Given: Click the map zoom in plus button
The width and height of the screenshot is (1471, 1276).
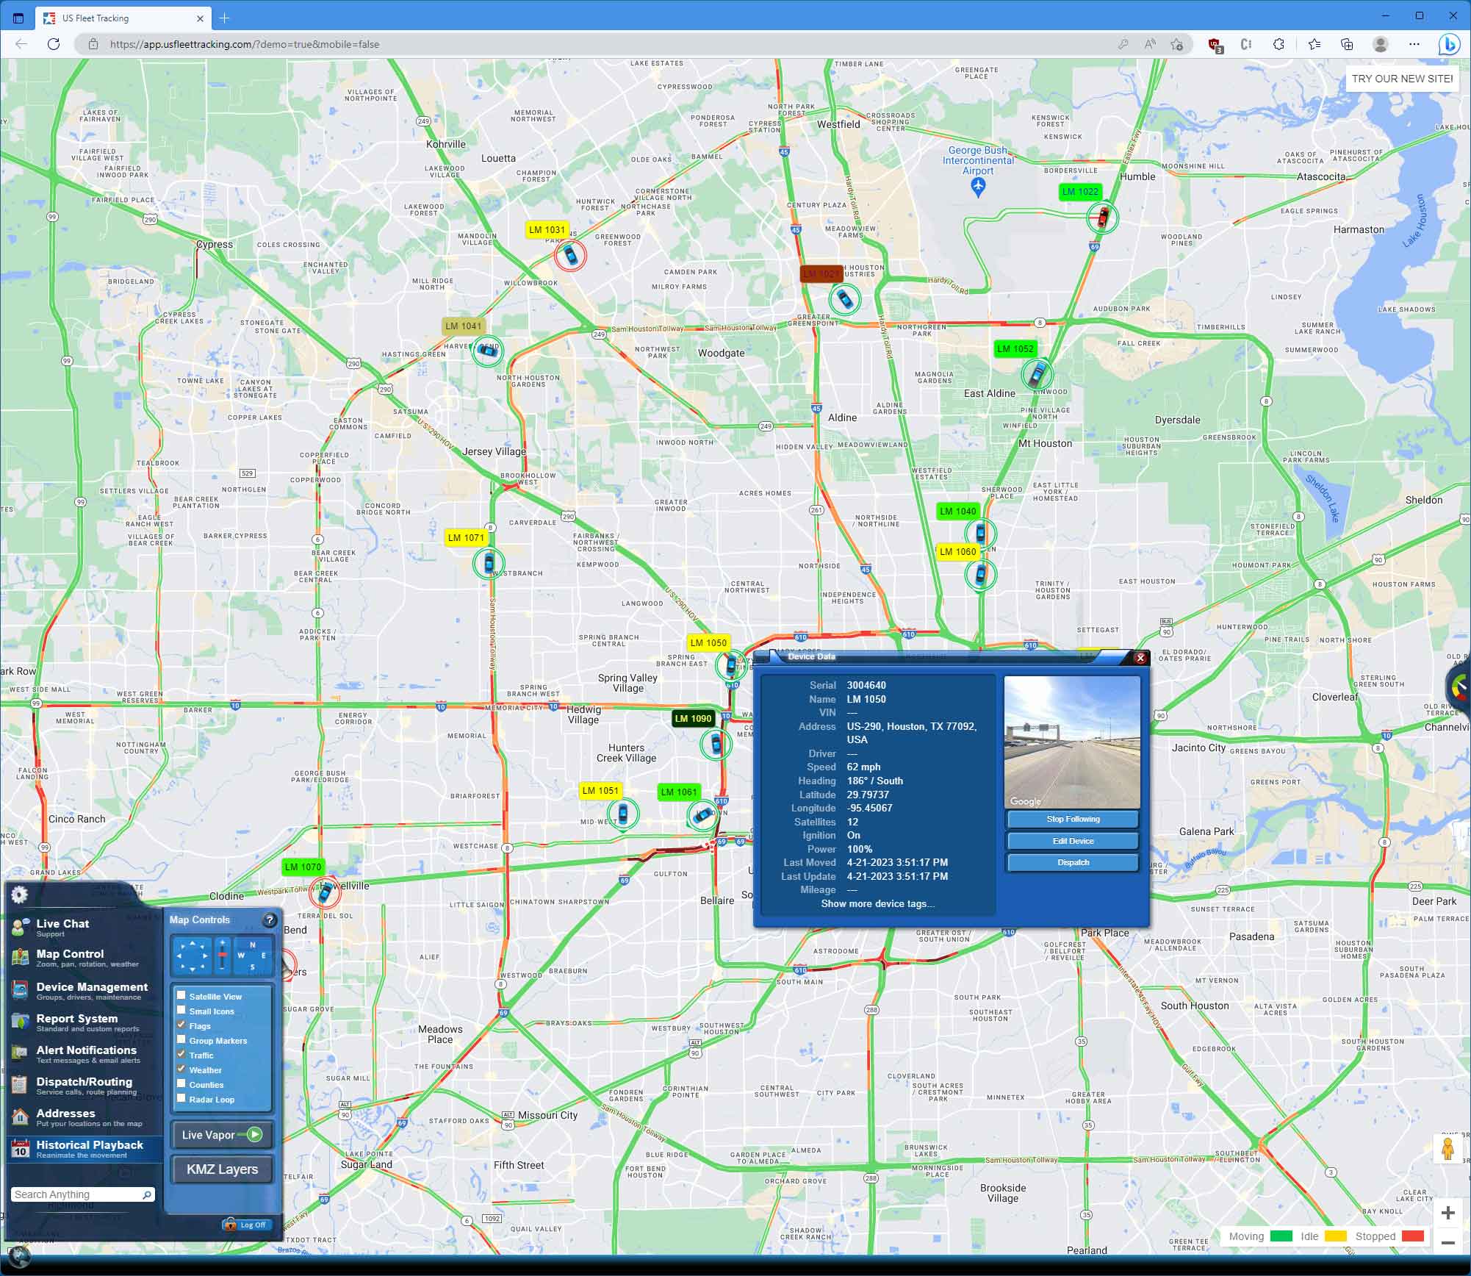Looking at the screenshot, I should pyautogui.click(x=1447, y=1213).
